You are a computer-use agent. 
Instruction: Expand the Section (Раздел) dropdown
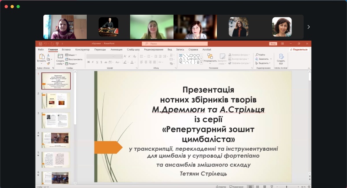tap(73, 63)
